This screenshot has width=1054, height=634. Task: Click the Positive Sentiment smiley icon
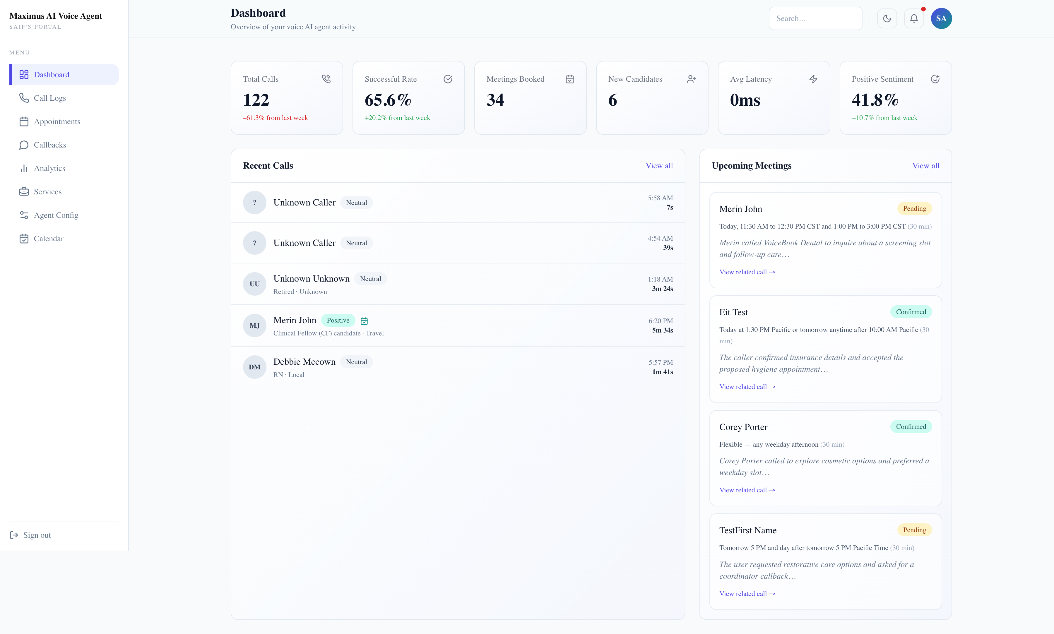(x=935, y=79)
